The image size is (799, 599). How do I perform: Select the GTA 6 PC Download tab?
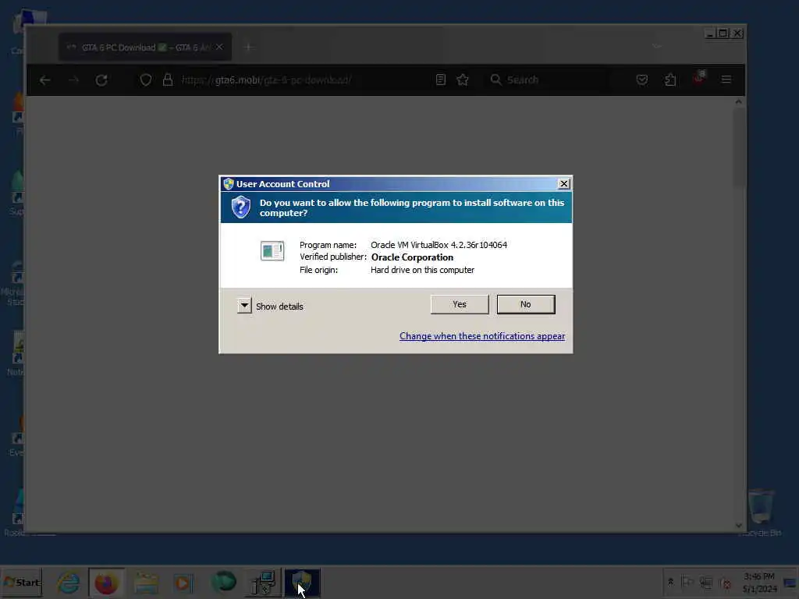[x=145, y=48]
